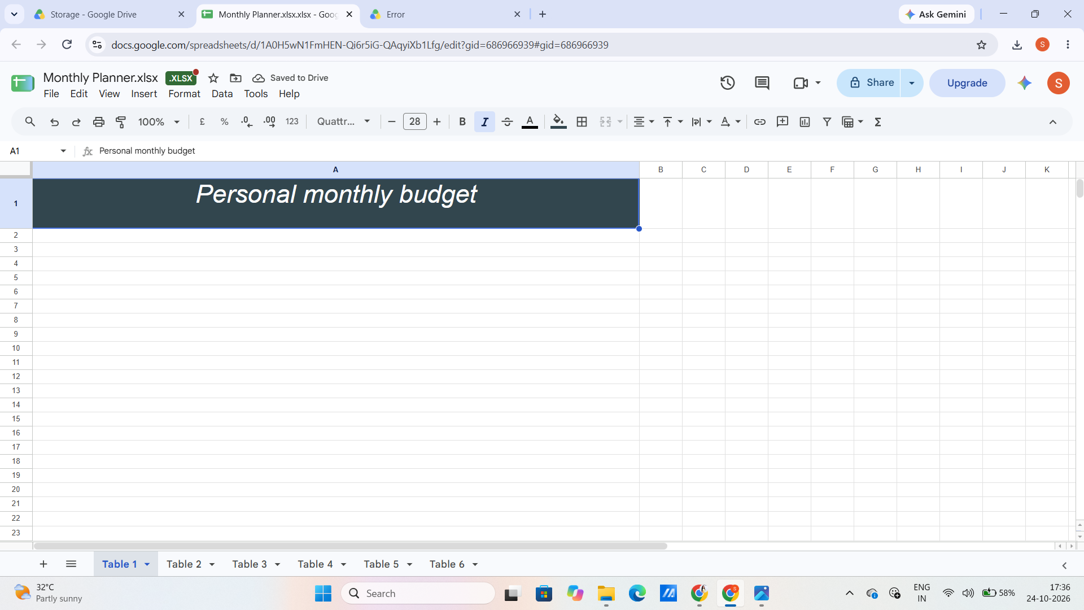
Task: Select the Personal monthly budget cell
Action: tap(335, 203)
